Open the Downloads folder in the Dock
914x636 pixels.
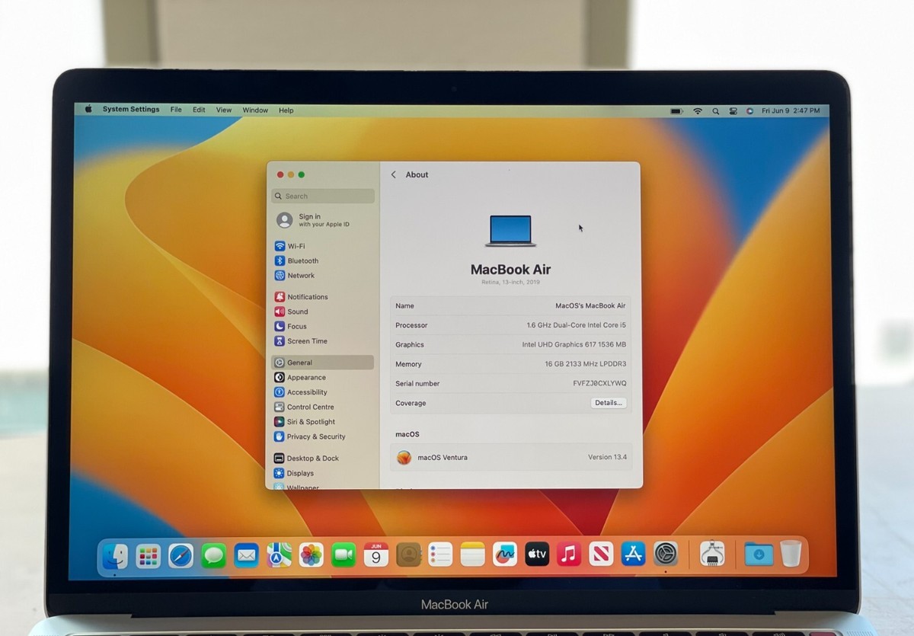(759, 554)
